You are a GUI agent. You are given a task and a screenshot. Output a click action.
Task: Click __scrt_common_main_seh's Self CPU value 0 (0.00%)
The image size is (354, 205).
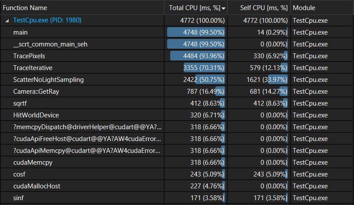(x=274, y=44)
